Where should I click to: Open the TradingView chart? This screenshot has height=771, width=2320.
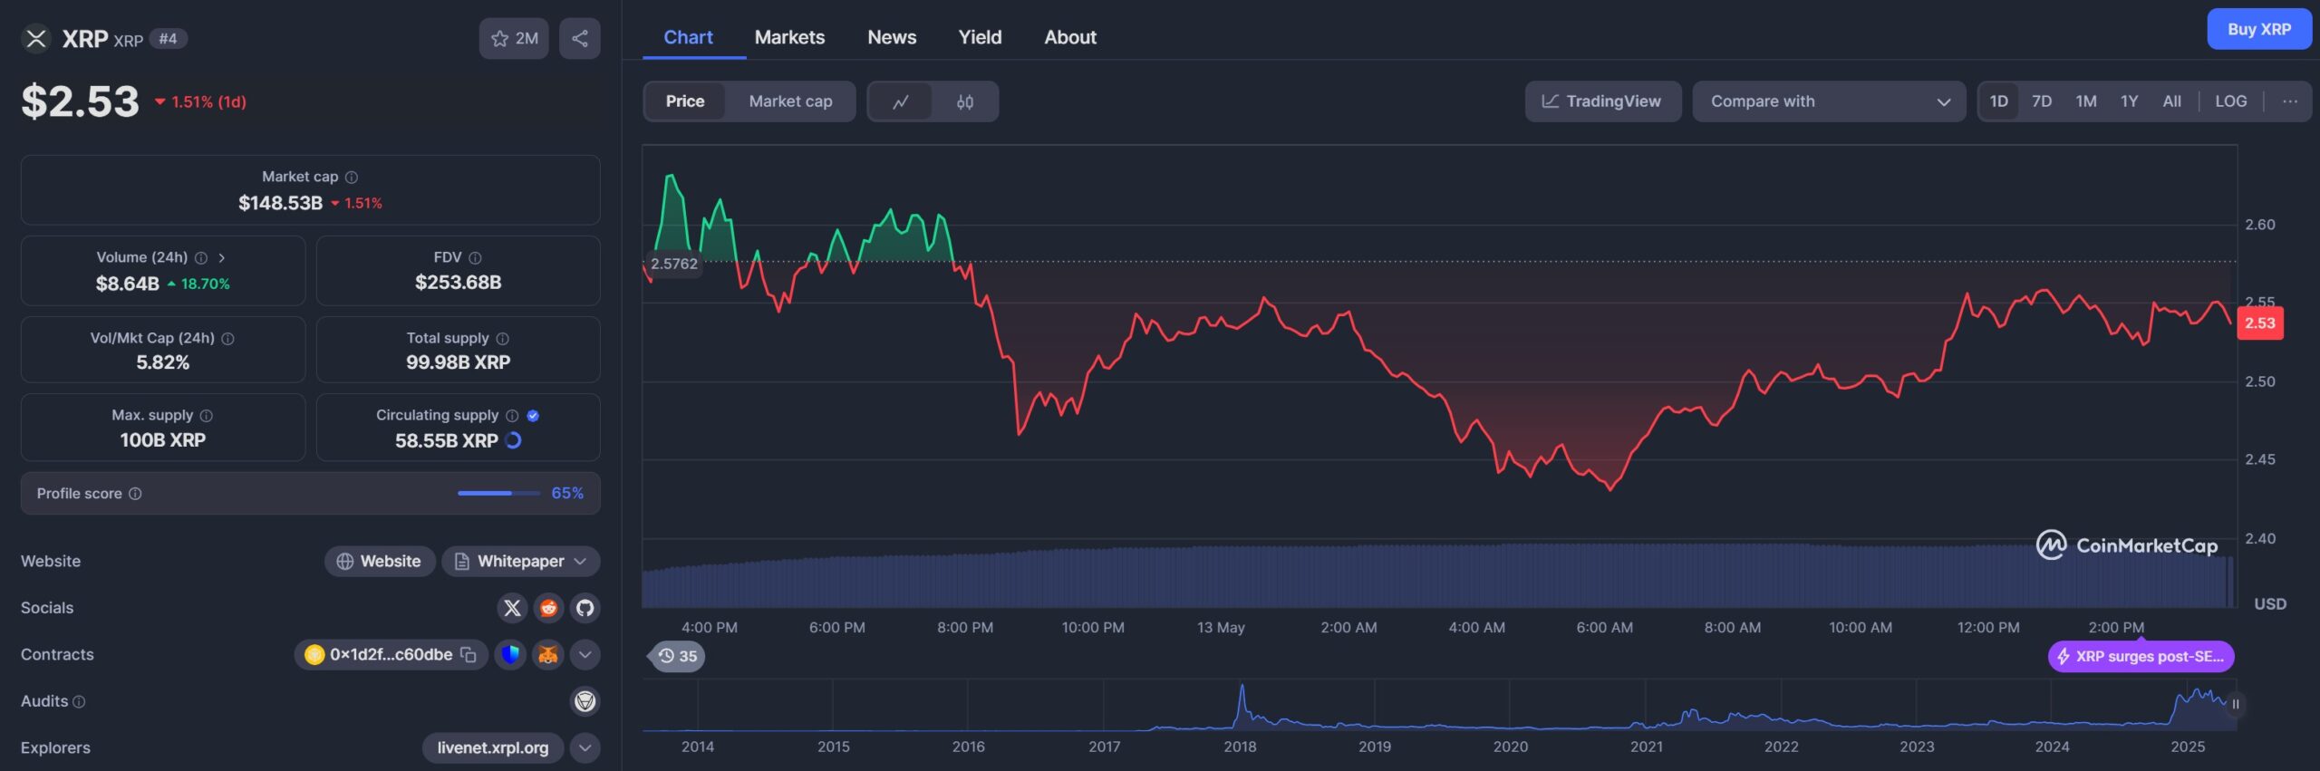coord(1603,101)
